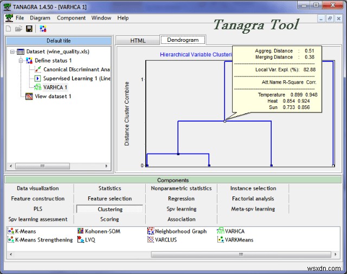Switch to the HTML tab
This screenshot has height=274, width=347.
coord(138,40)
